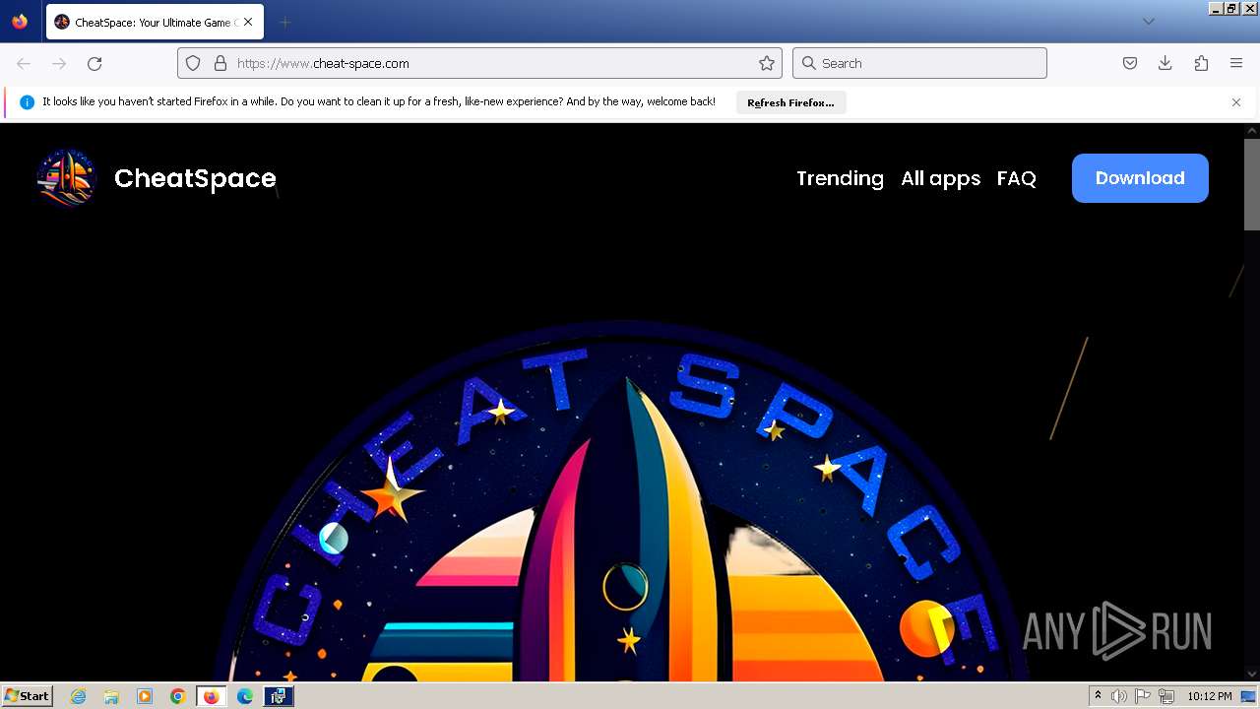Viewport: 1260px width, 709px height.
Task: Open the Trending navigation link
Action: [x=840, y=178]
